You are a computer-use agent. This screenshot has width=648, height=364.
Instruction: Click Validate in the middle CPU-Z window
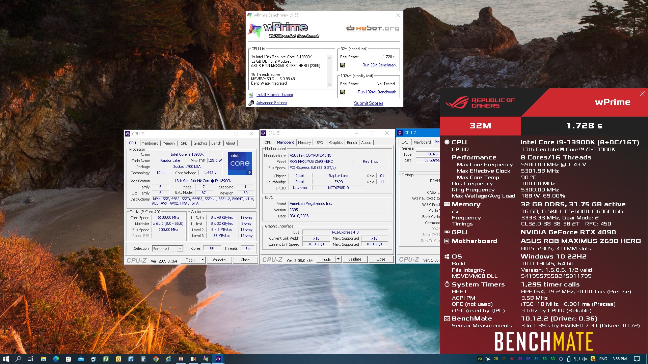(355, 259)
